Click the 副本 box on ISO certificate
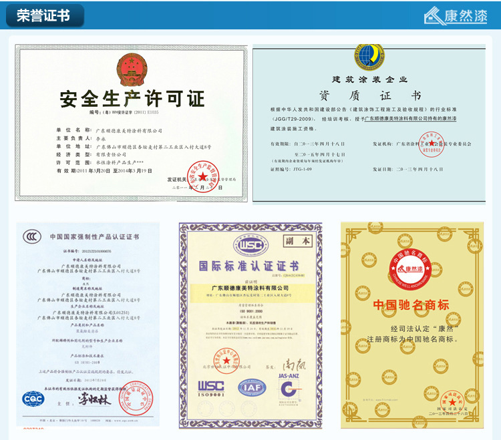Screen dimensions: 501x440 (298, 241)
